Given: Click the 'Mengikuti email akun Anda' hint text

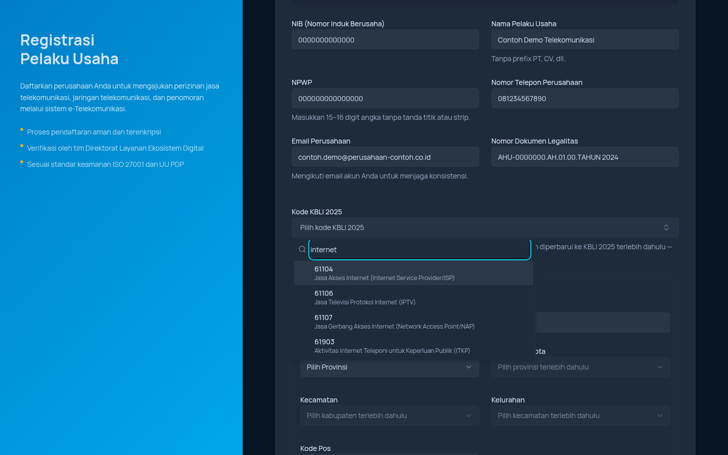Looking at the screenshot, I should pyautogui.click(x=380, y=176).
